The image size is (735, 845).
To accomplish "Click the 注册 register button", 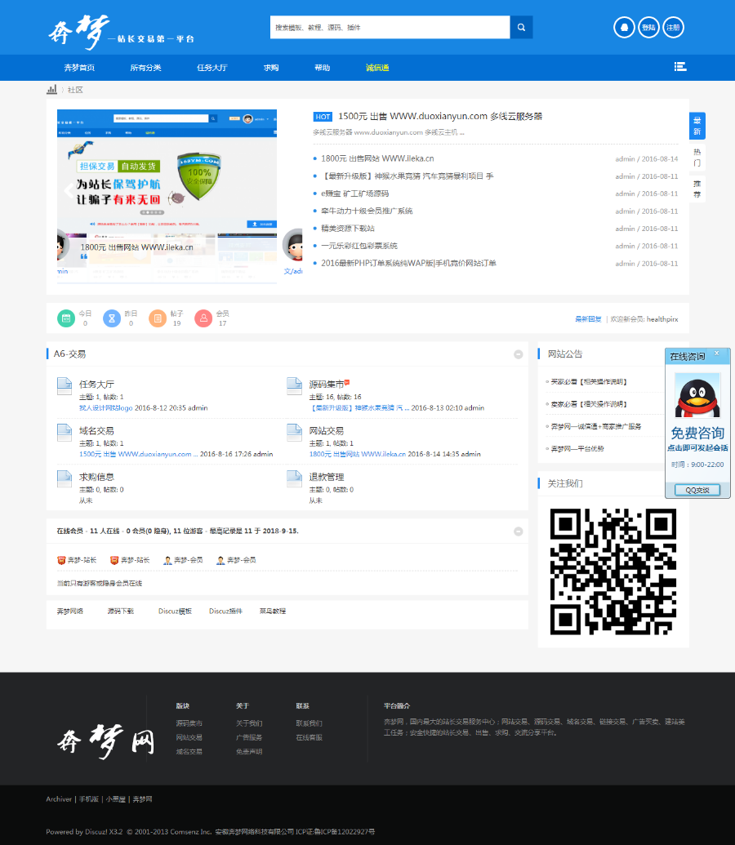I will [x=672, y=27].
